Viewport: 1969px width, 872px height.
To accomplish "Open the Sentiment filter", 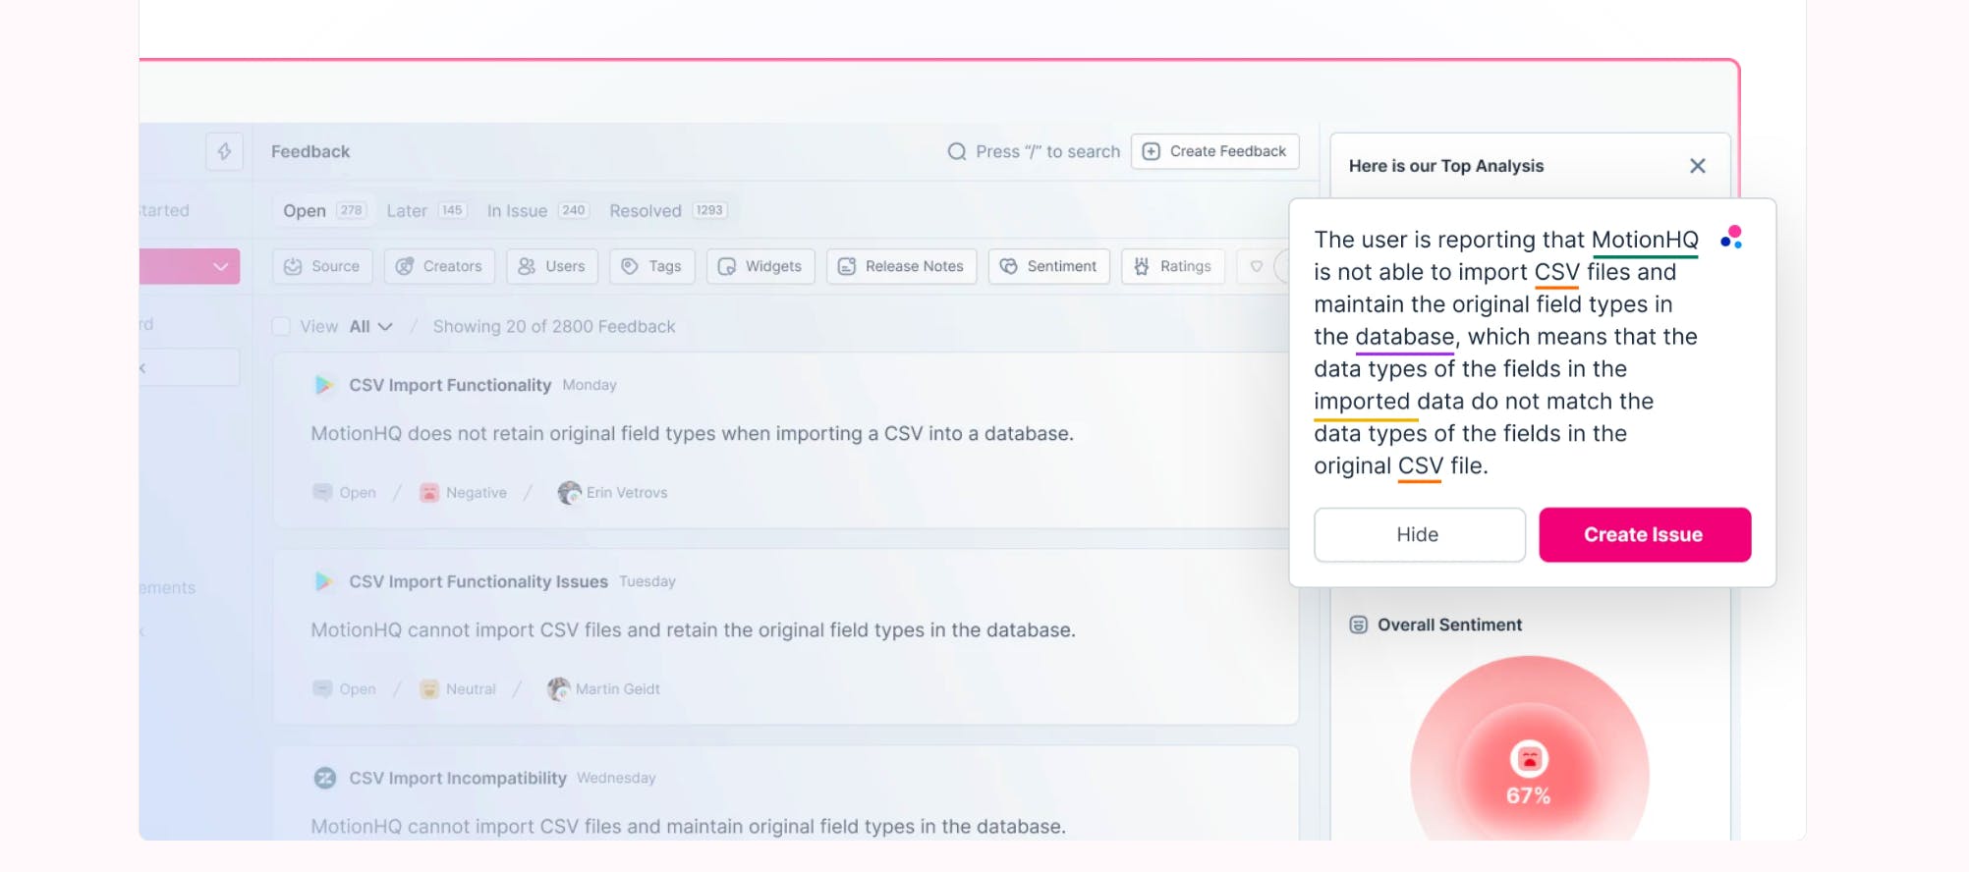I will click(x=1049, y=266).
